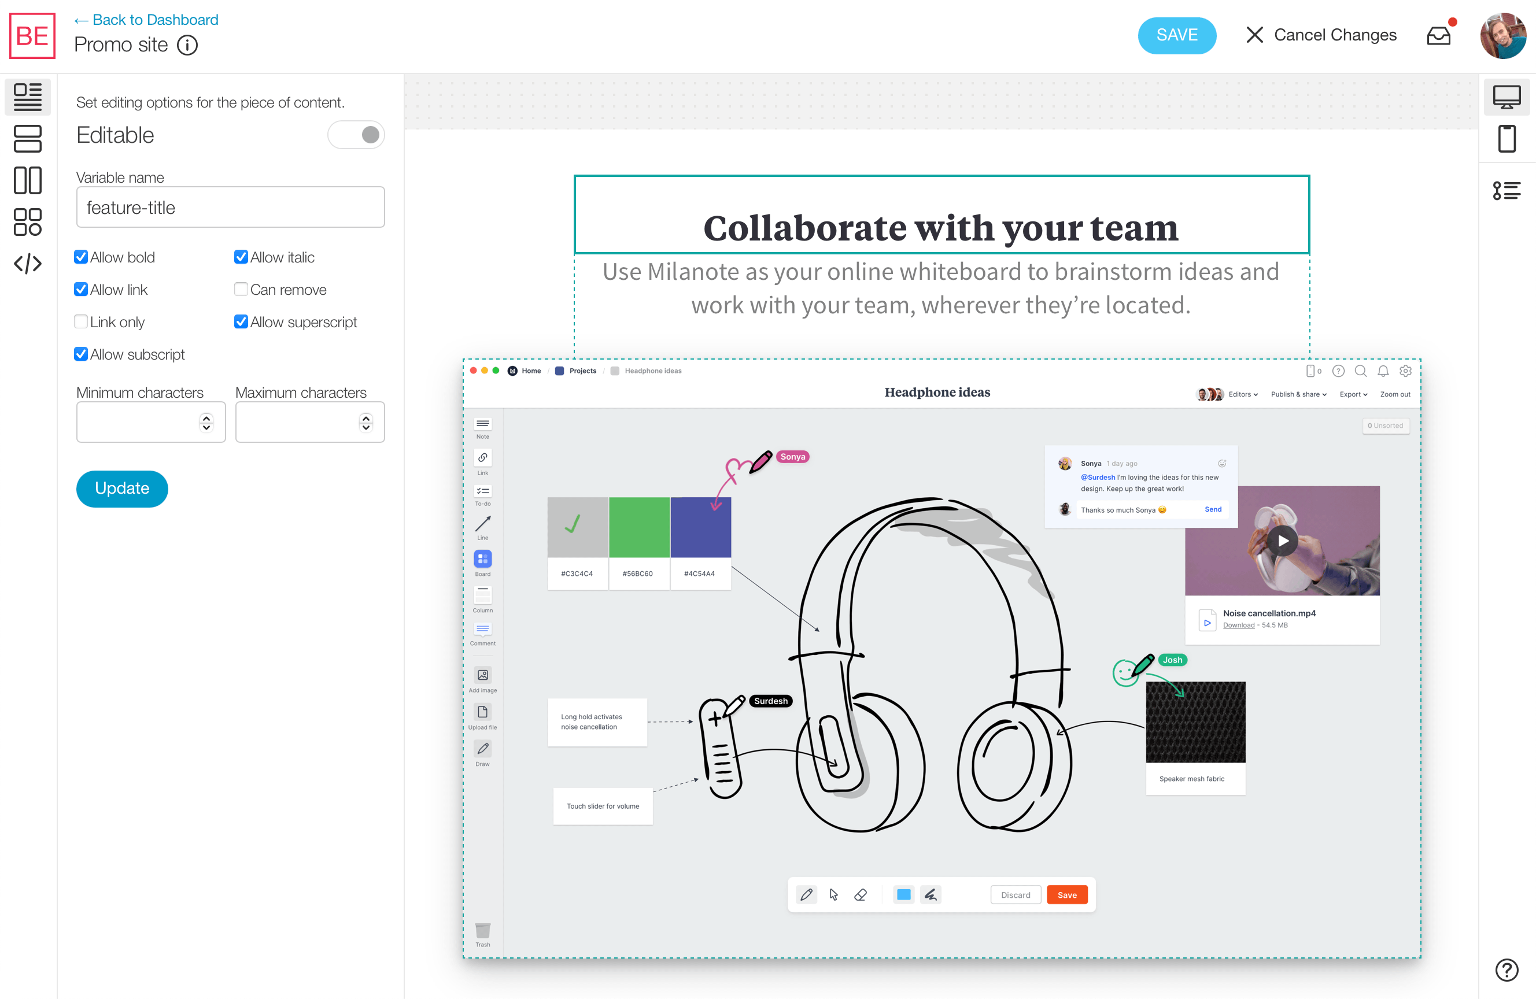This screenshot has width=1536, height=999.
Task: Enable the Can remove checkbox
Action: pyautogui.click(x=241, y=289)
